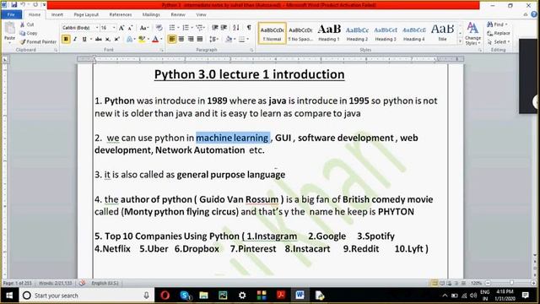Open Skype from taskbar
The width and height of the screenshot is (540, 304).
click(185, 296)
